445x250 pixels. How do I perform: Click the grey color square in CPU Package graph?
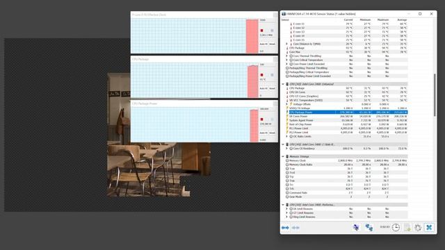[x=272, y=75]
